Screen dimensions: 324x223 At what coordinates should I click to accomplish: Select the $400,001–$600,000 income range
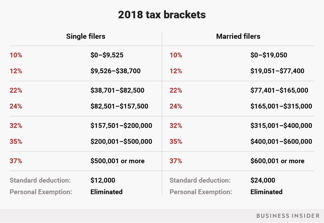click(281, 142)
